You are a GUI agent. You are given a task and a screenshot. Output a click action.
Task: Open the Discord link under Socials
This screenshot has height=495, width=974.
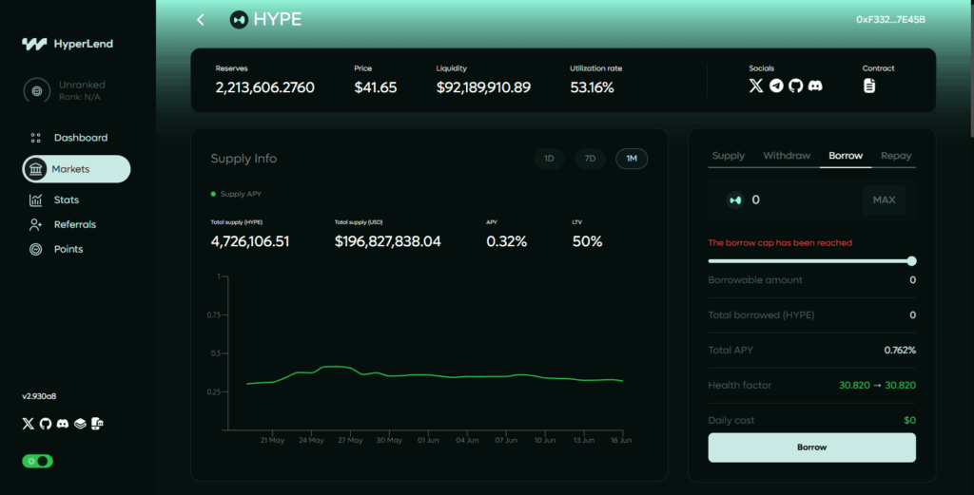[x=815, y=86]
